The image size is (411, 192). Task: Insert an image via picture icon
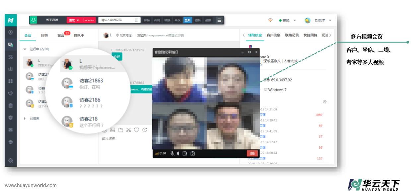pyautogui.click(x=112, y=130)
